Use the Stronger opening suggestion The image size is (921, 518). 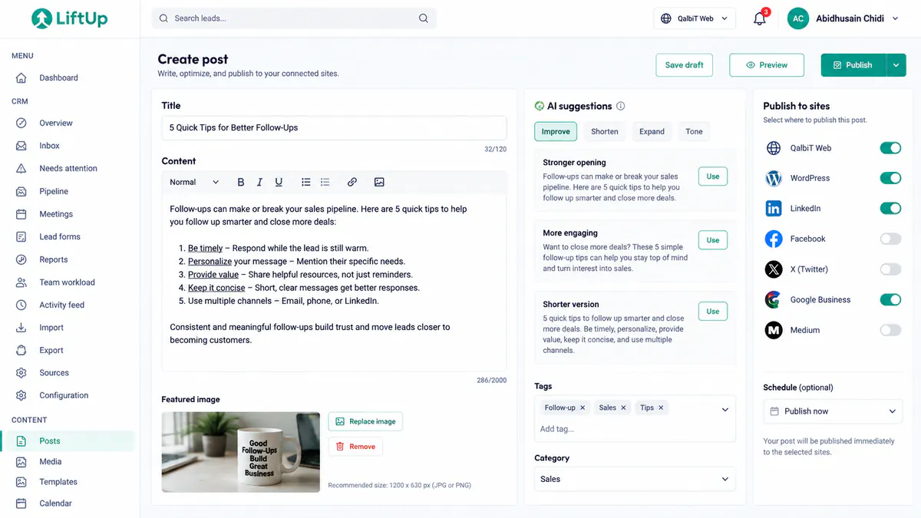(713, 177)
